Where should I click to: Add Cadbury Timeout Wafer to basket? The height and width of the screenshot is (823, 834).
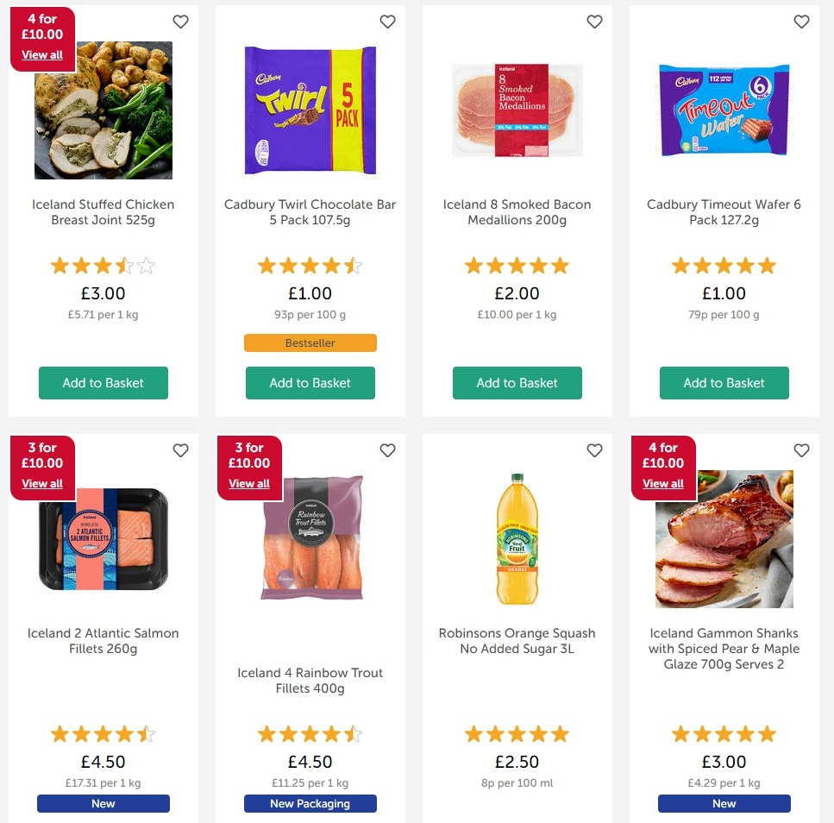tap(724, 383)
